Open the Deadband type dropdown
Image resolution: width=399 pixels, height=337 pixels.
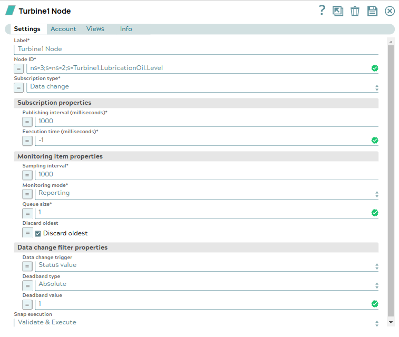tap(207, 284)
